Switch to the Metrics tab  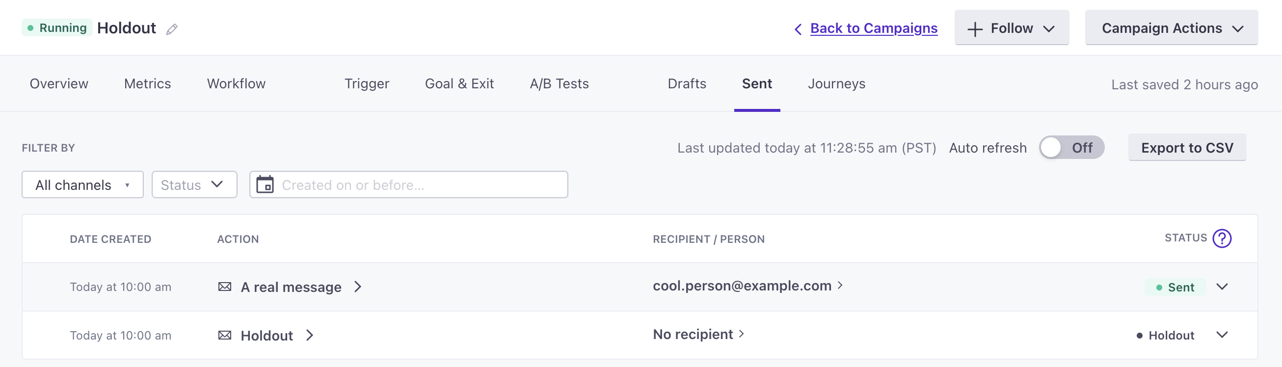click(147, 83)
